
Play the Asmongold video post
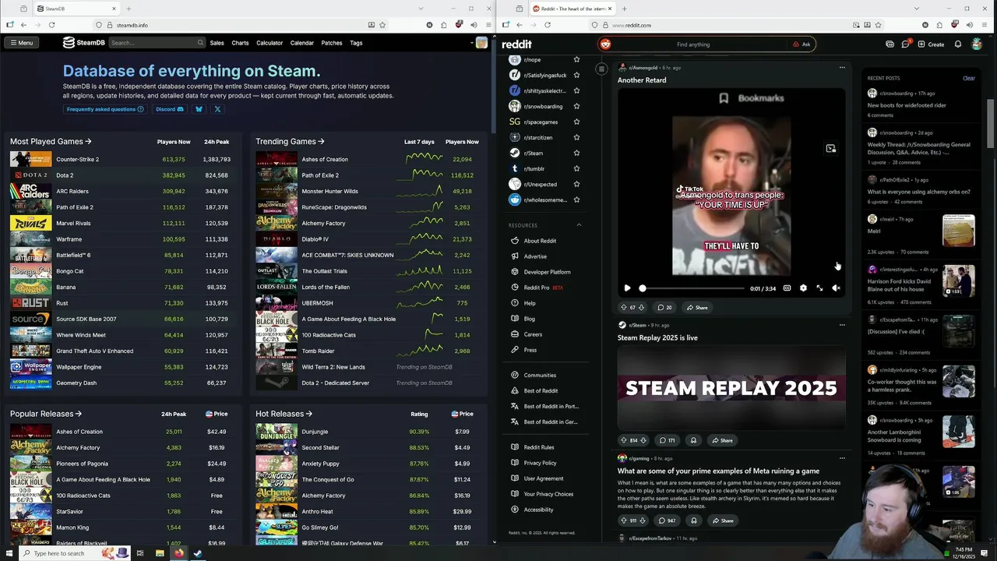627,288
